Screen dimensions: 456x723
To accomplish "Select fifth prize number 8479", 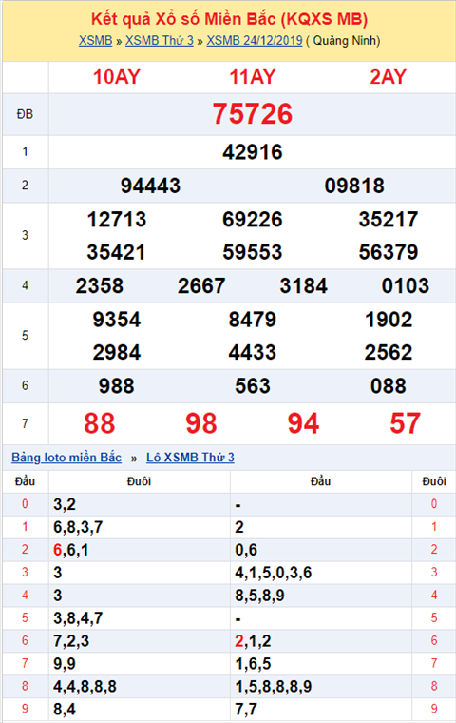I will [x=253, y=320].
